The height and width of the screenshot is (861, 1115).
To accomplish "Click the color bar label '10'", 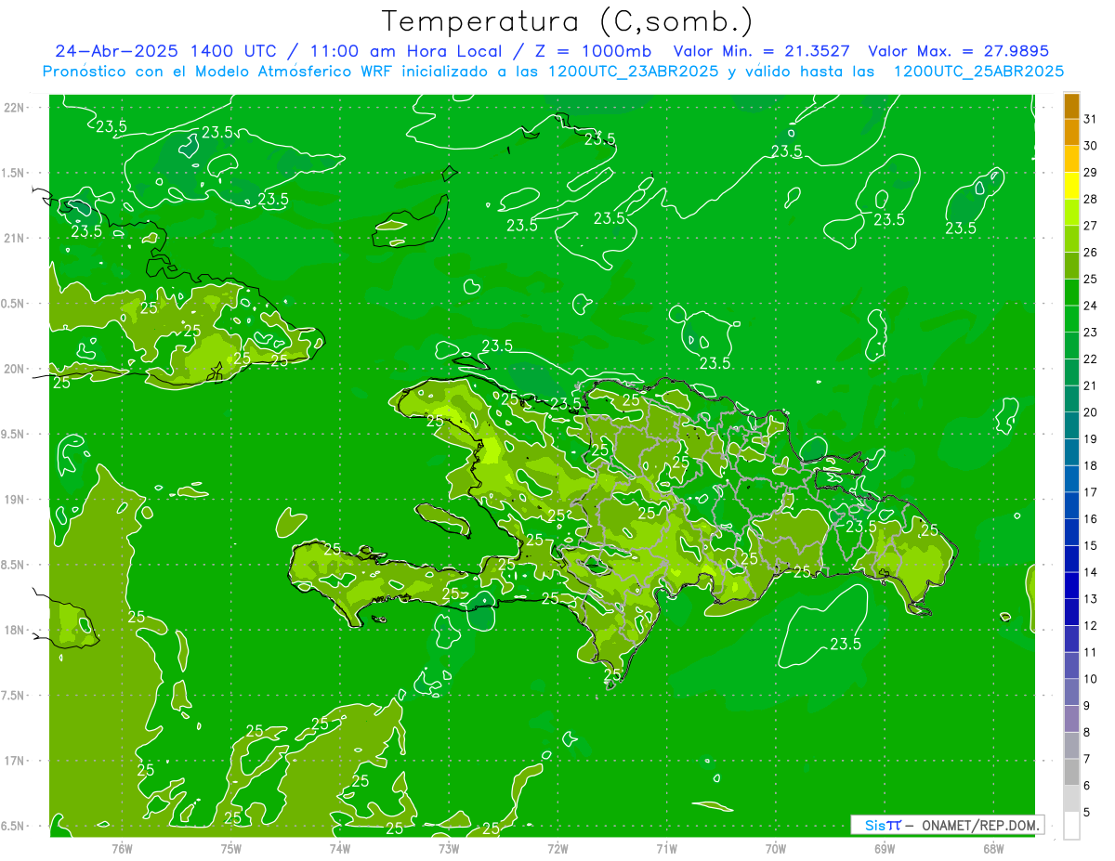I will point(1090,680).
